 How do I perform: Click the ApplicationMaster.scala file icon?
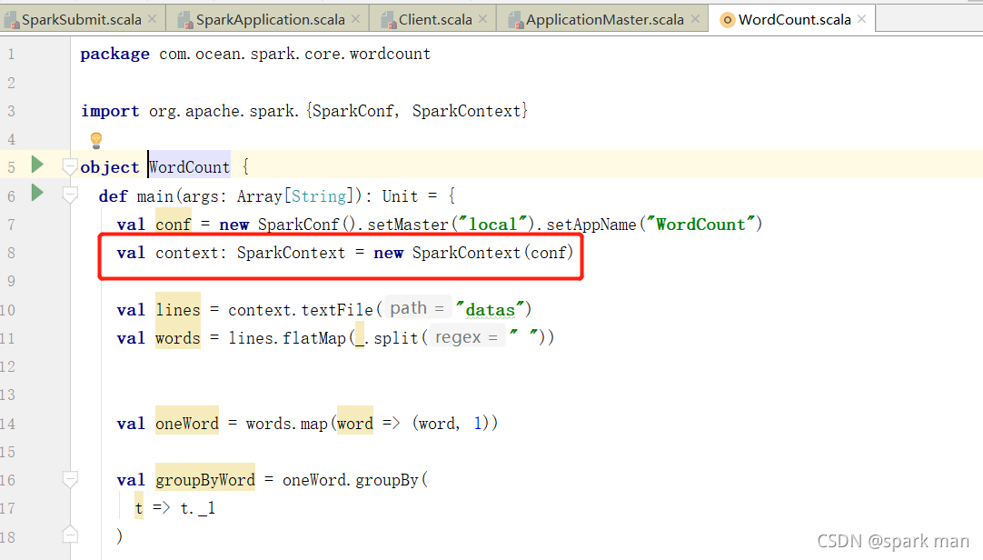[x=516, y=20]
